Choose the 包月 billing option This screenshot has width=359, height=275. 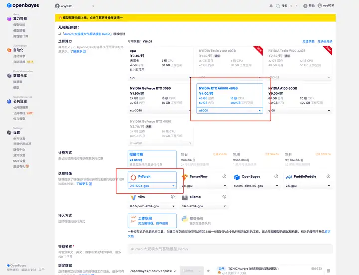pos(308,159)
